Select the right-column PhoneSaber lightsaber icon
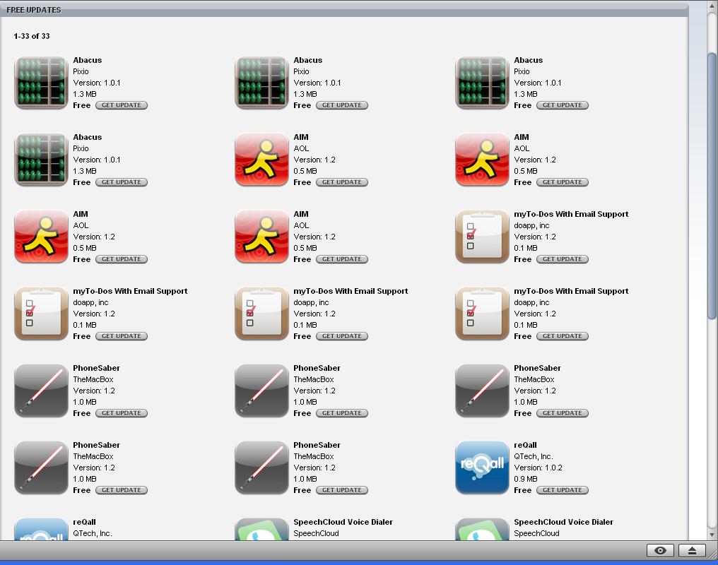The height and width of the screenshot is (565, 718). coord(482,391)
